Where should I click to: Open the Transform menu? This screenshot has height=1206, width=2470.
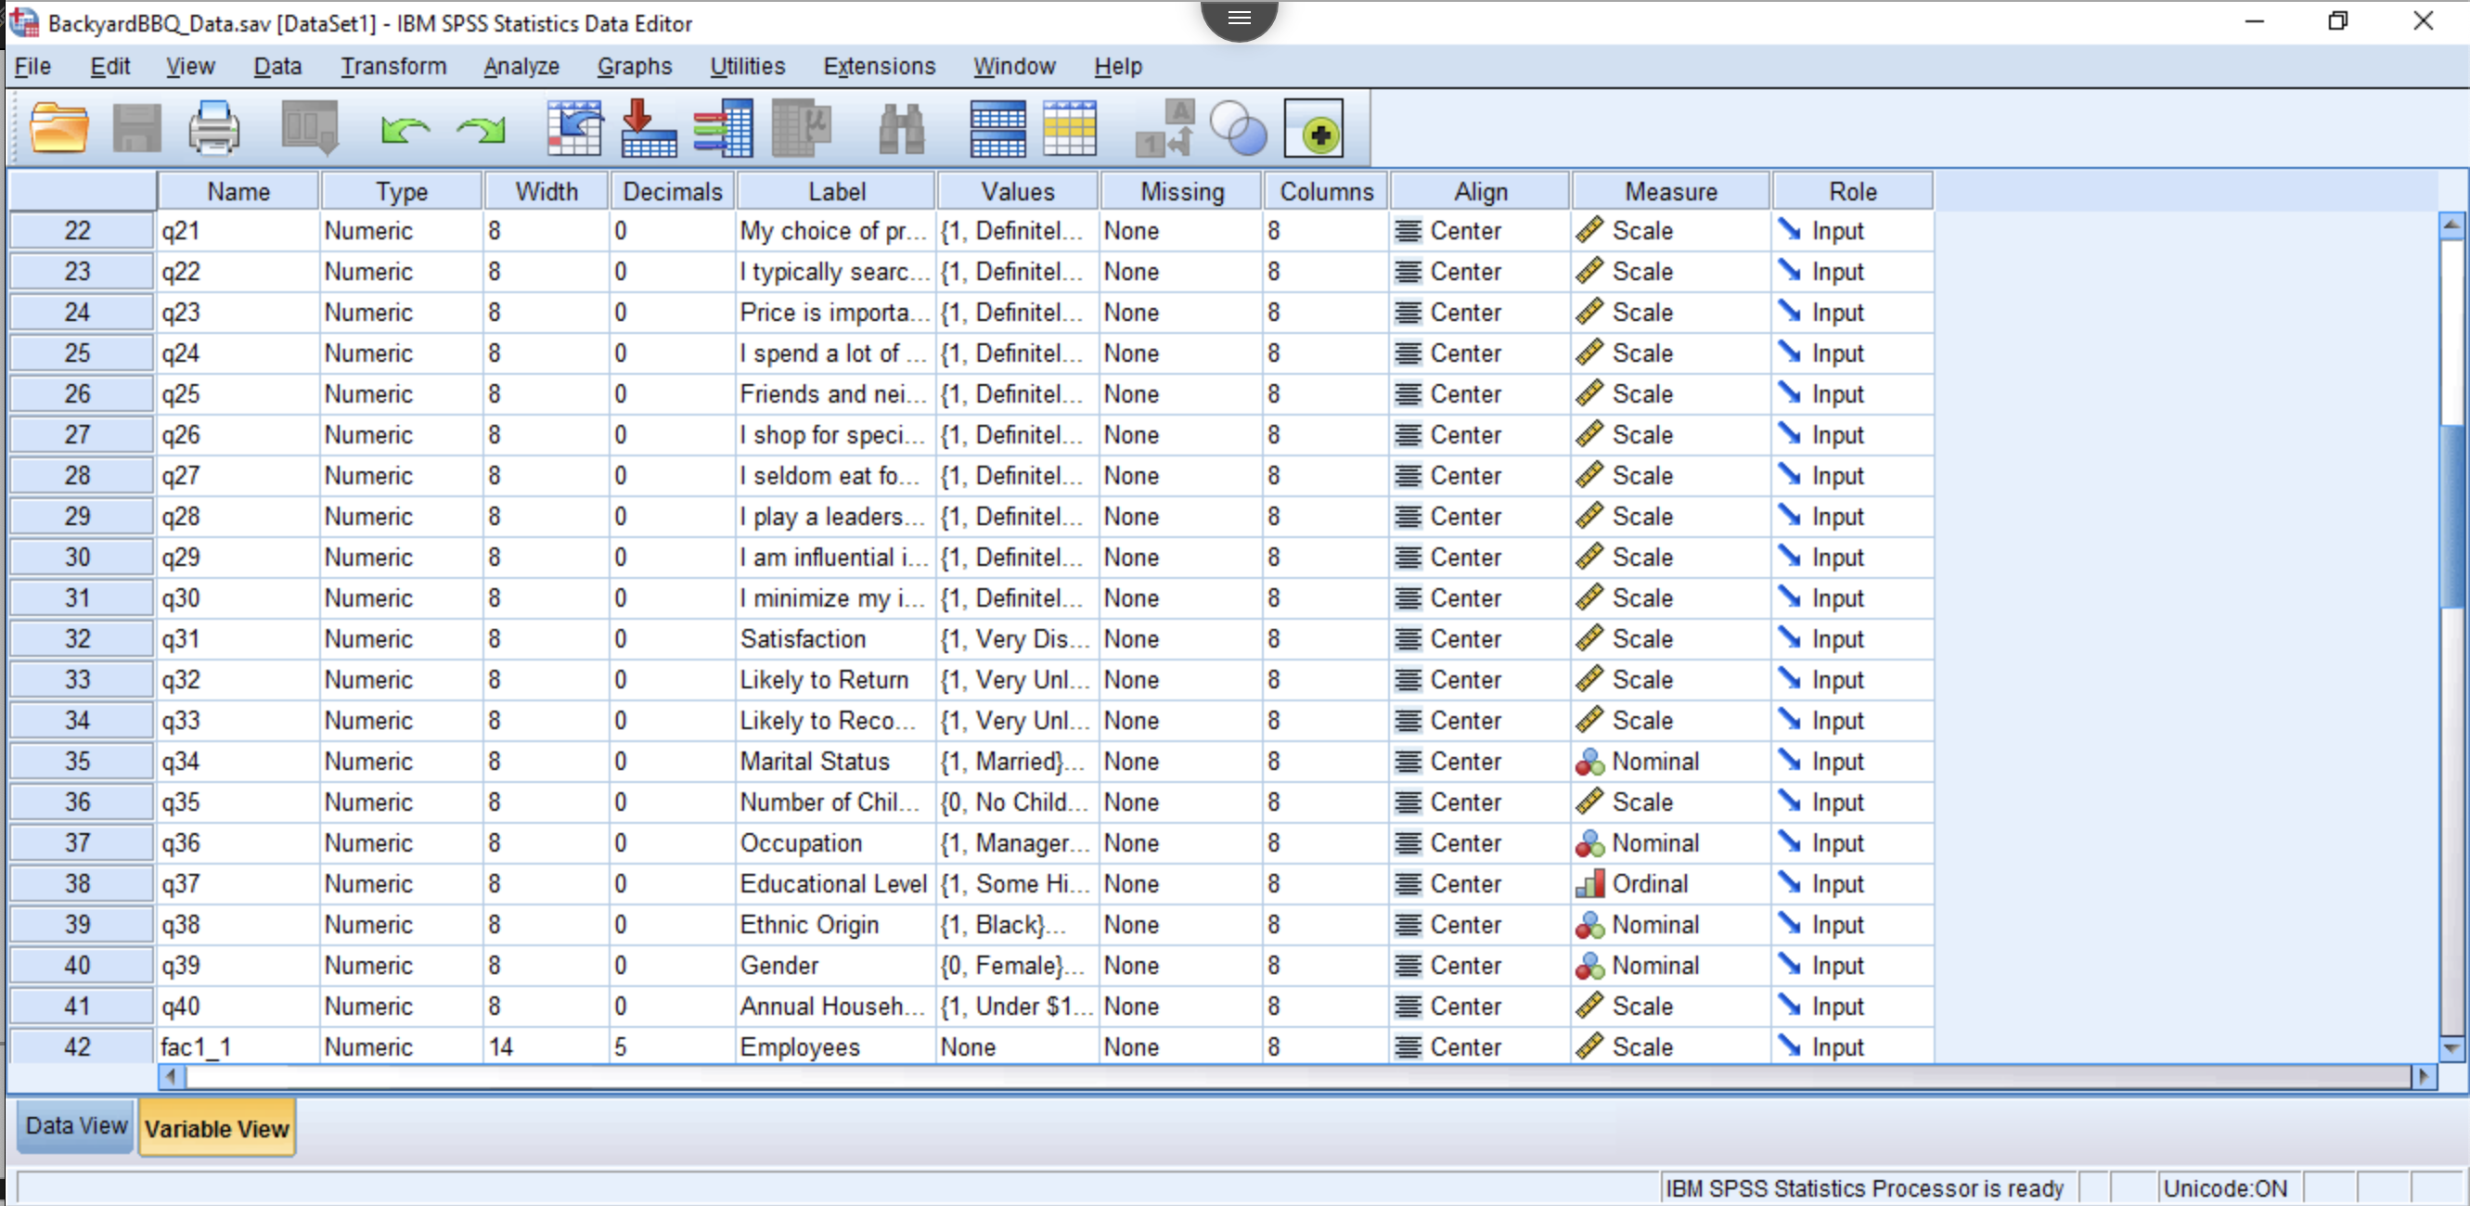coord(393,66)
